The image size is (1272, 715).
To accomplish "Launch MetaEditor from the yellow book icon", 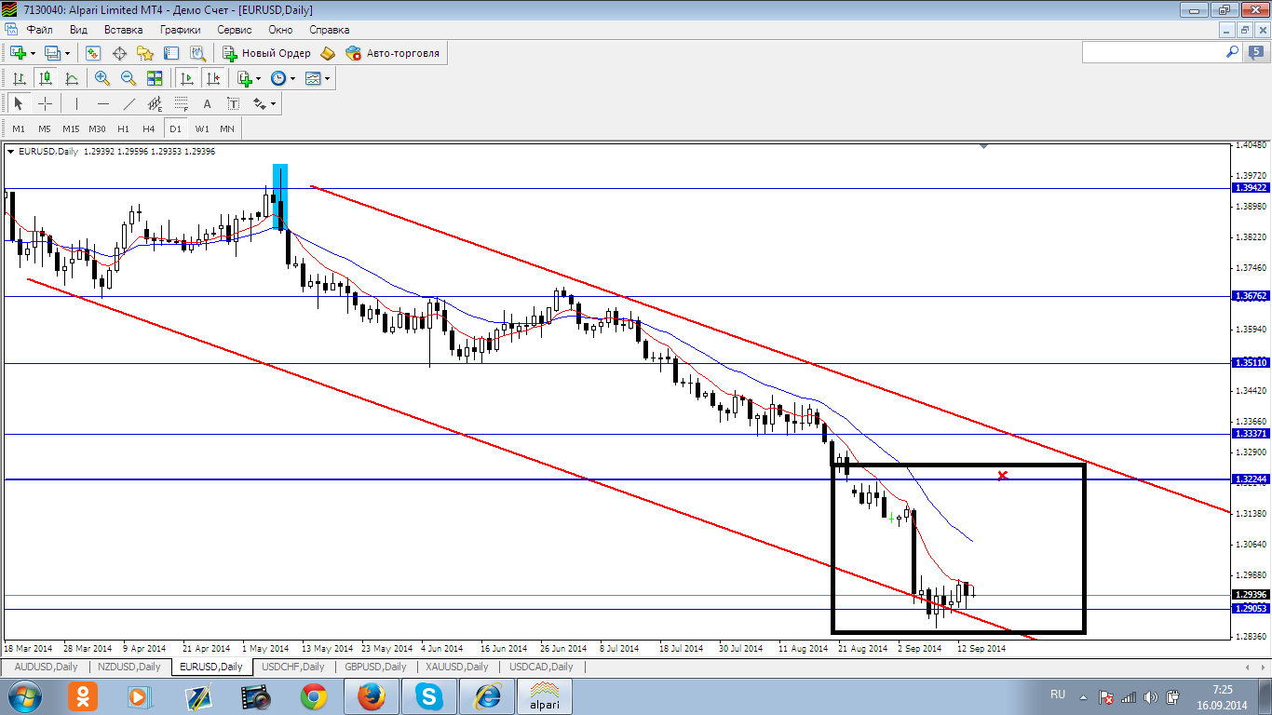I will [327, 53].
